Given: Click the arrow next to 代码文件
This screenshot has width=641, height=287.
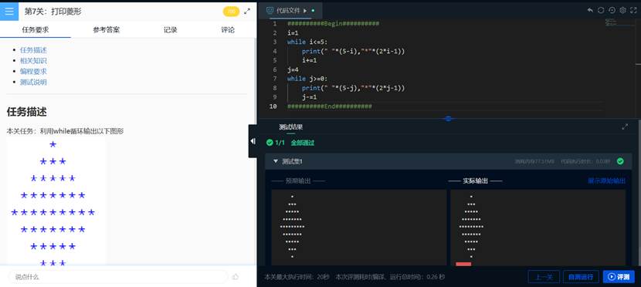Looking at the screenshot, I should tap(305, 11).
